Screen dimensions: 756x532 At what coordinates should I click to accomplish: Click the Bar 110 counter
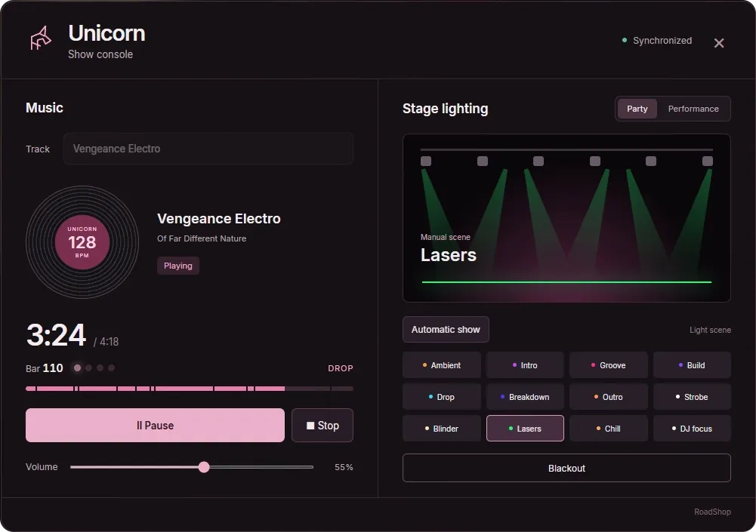tap(45, 368)
